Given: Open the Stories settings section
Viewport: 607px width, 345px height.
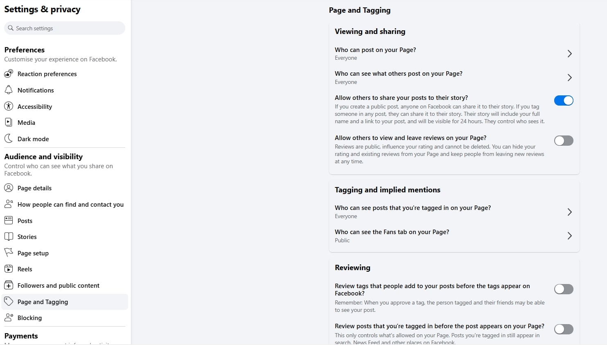Looking at the screenshot, I should click(x=27, y=237).
